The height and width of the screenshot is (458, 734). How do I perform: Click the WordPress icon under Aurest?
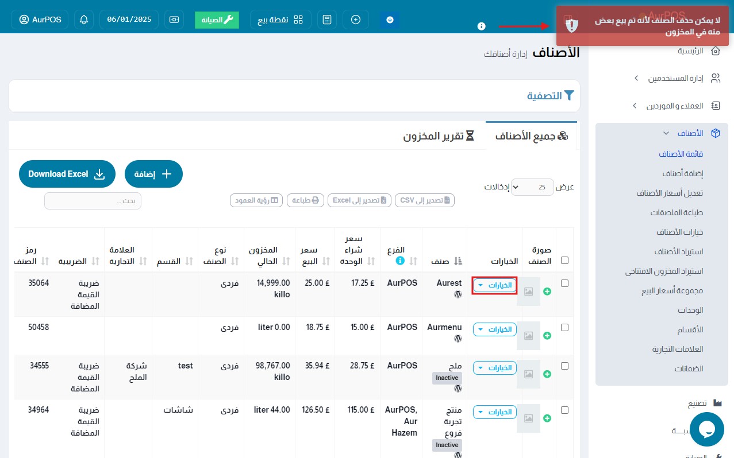point(458,294)
